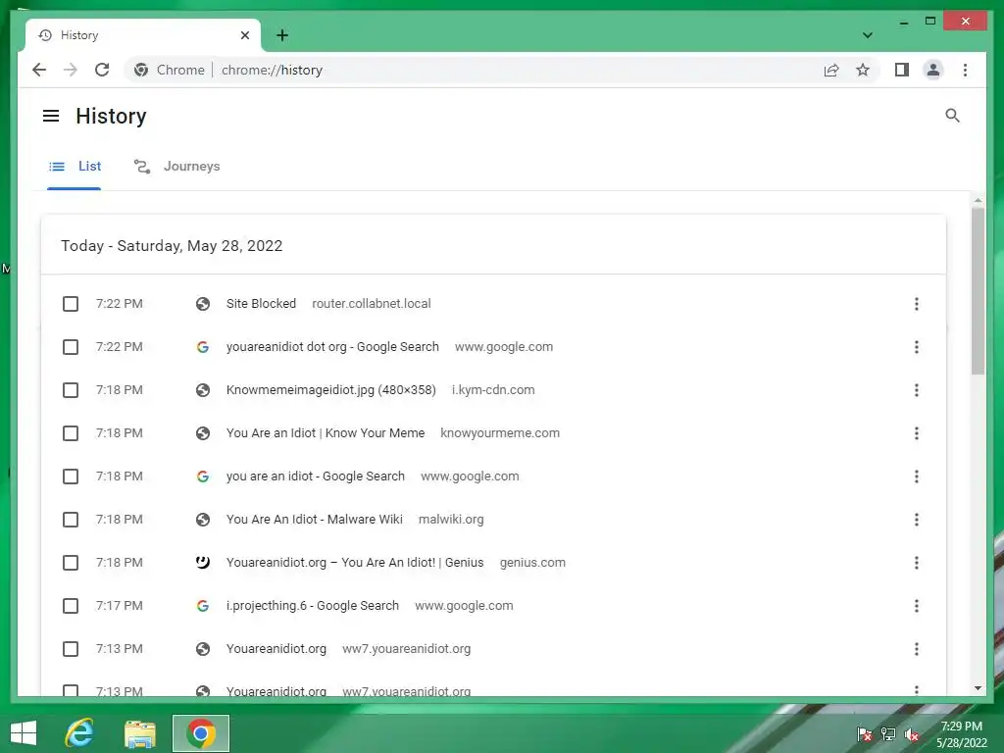Reload the history page
The image size is (1004, 753).
tap(102, 70)
